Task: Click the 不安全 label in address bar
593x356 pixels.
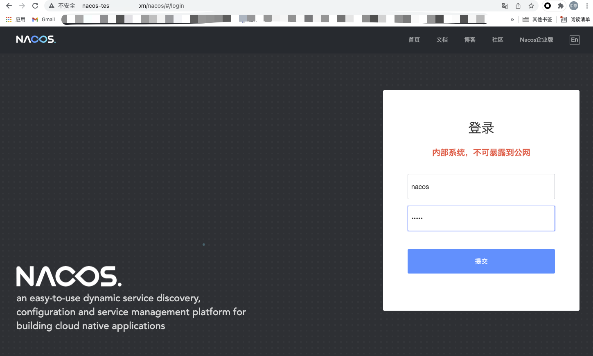Action: (67, 6)
